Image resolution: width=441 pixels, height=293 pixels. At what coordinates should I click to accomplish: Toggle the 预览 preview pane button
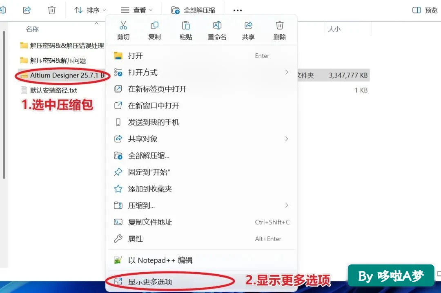point(425,10)
